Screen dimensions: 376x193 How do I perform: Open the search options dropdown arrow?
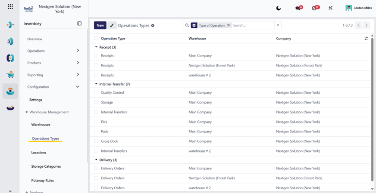278,25
